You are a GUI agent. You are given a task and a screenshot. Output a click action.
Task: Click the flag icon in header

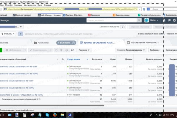click(x=169, y=20)
